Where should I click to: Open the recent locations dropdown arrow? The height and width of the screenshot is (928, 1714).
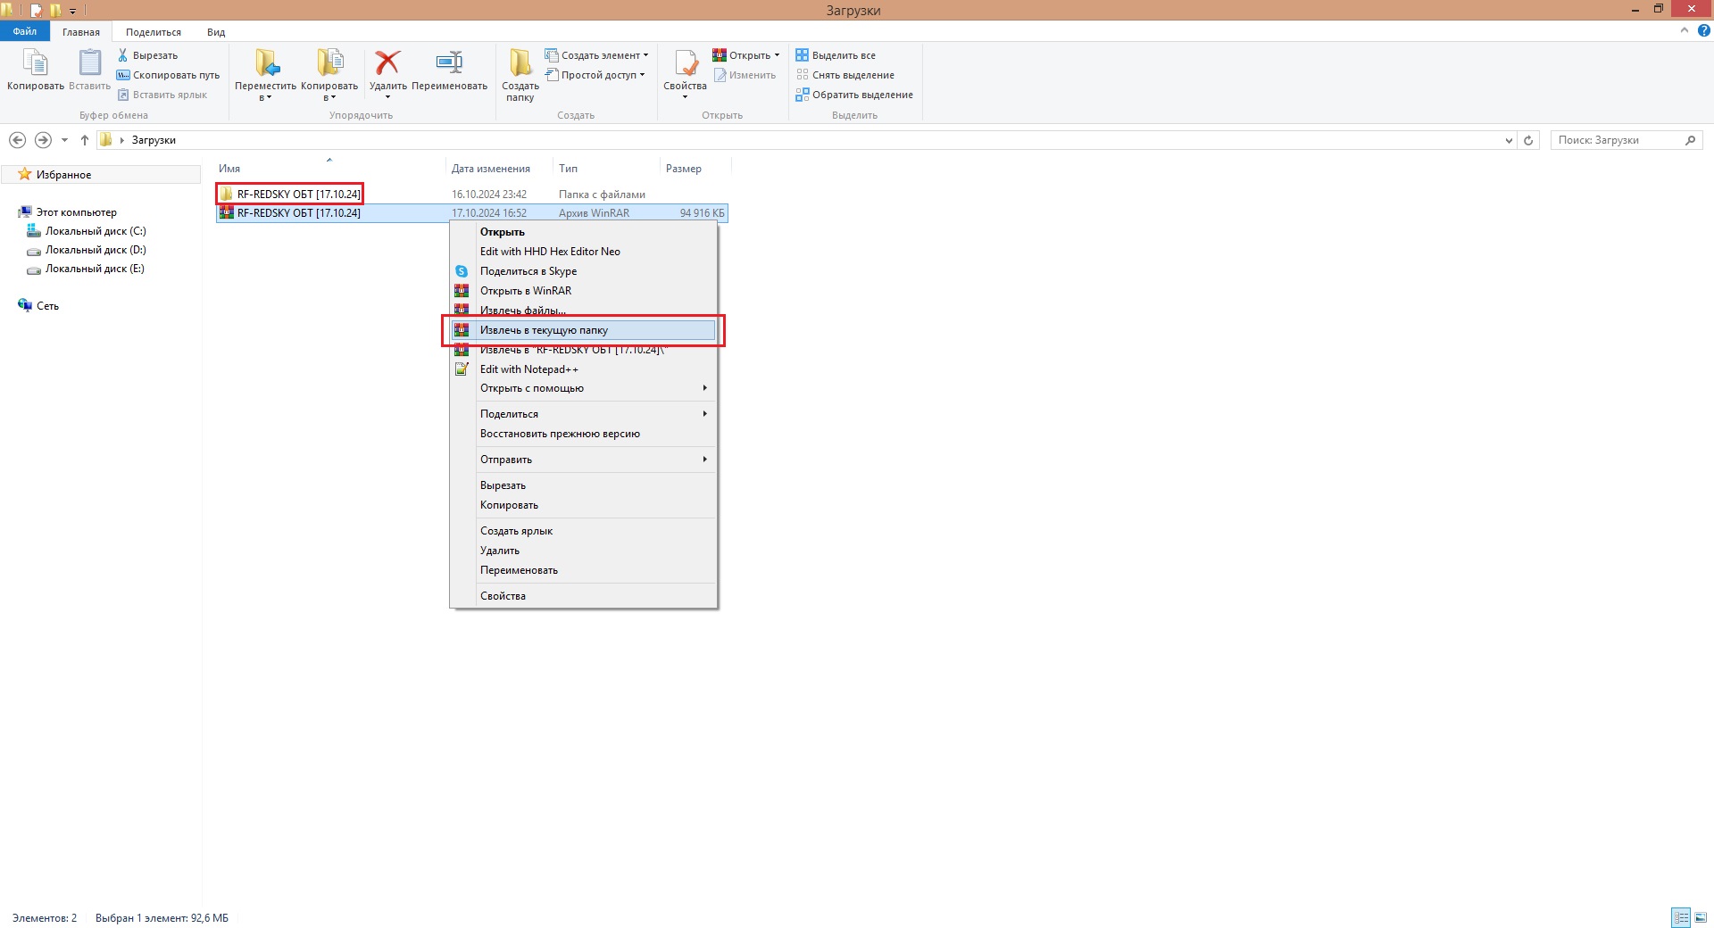point(64,140)
